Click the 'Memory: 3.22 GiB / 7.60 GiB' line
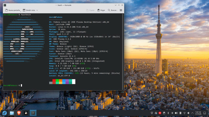The height and width of the screenshot is (117, 209). point(67,63)
